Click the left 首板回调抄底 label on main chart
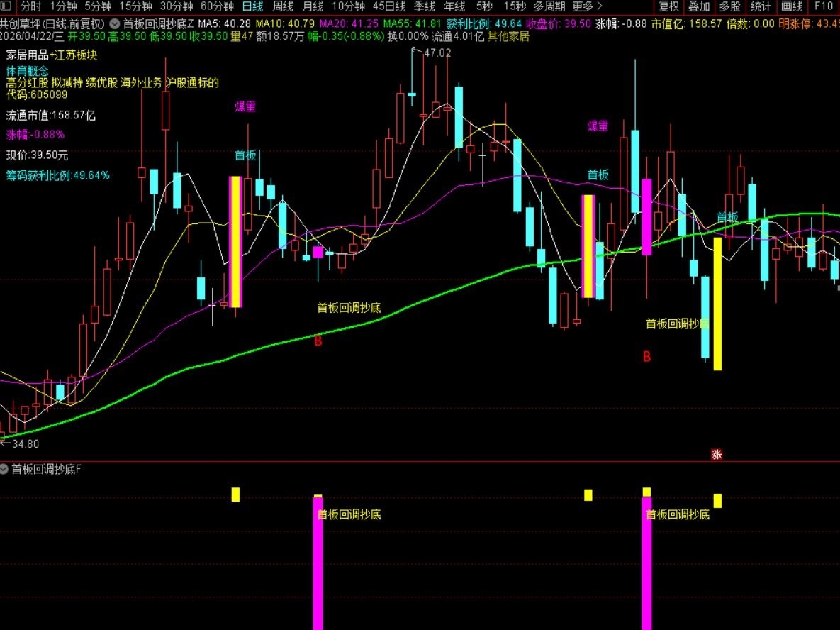Screen dimensions: 840x630 pyautogui.click(x=349, y=308)
